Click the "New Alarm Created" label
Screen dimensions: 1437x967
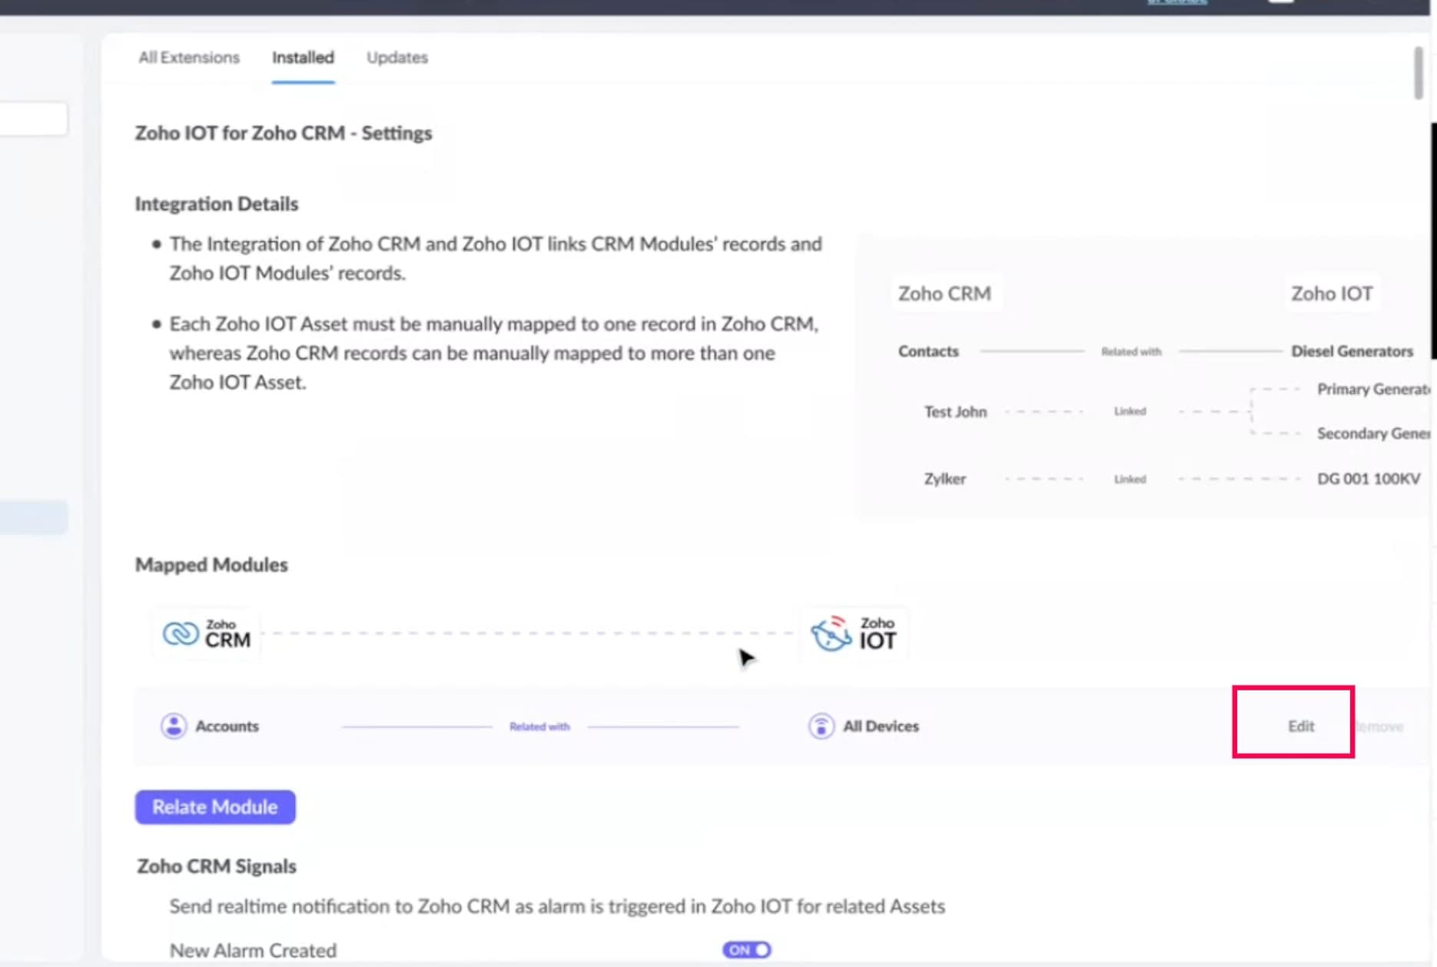pyautogui.click(x=253, y=951)
